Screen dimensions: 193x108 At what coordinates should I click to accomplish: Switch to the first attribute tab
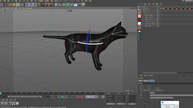point(141,81)
